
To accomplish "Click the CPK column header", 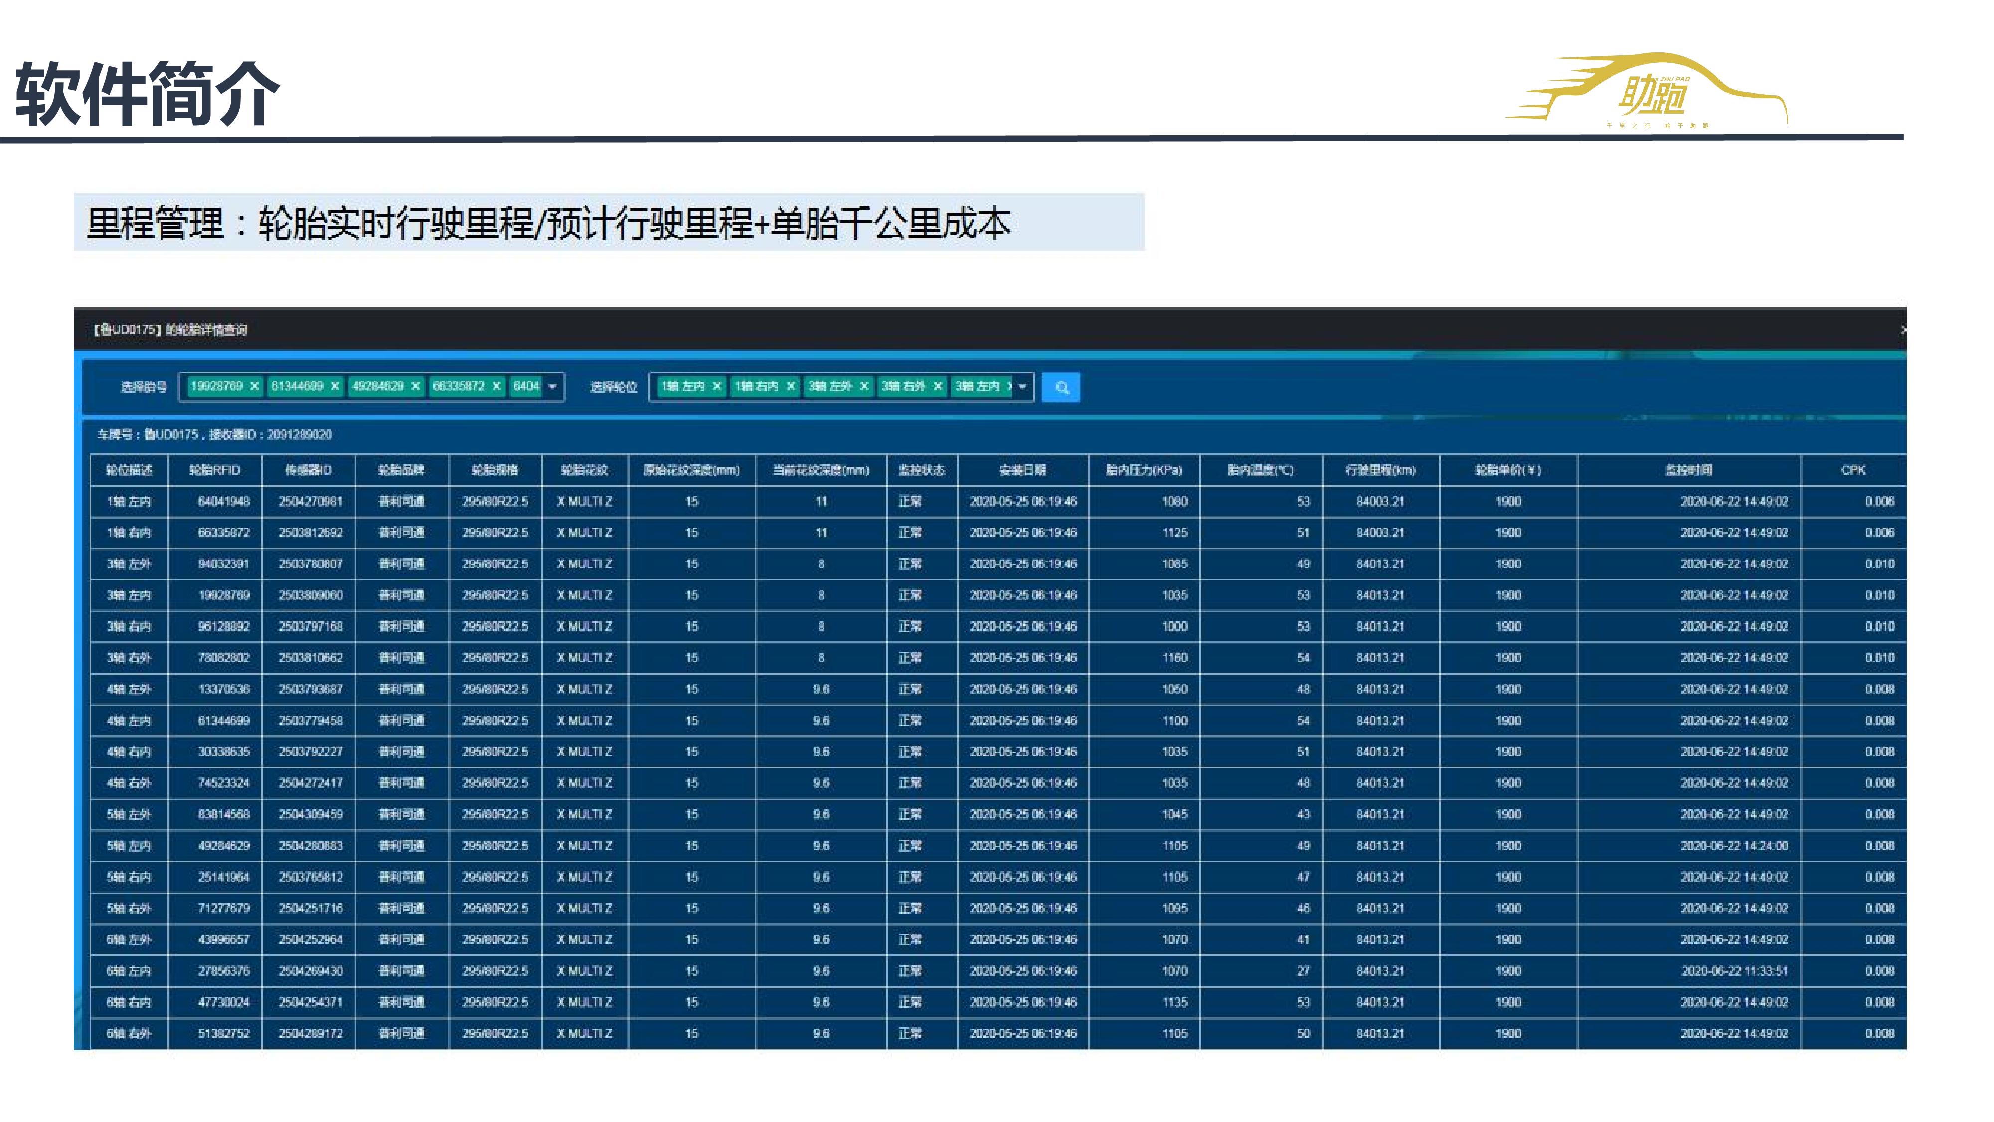I will [1853, 470].
